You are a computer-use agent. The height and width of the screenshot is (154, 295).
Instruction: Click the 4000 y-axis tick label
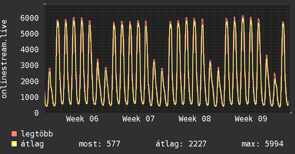click(x=30, y=50)
